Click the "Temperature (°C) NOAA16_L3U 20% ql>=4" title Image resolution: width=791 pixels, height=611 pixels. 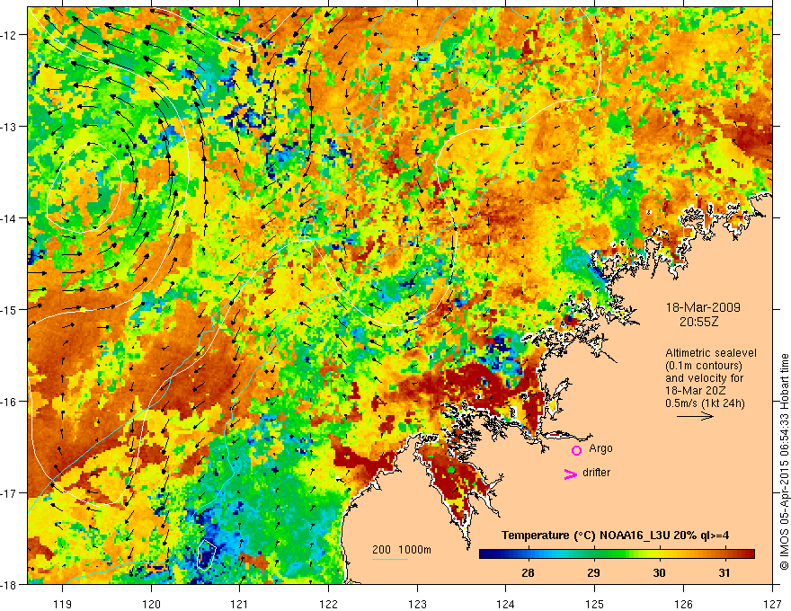[615, 535]
